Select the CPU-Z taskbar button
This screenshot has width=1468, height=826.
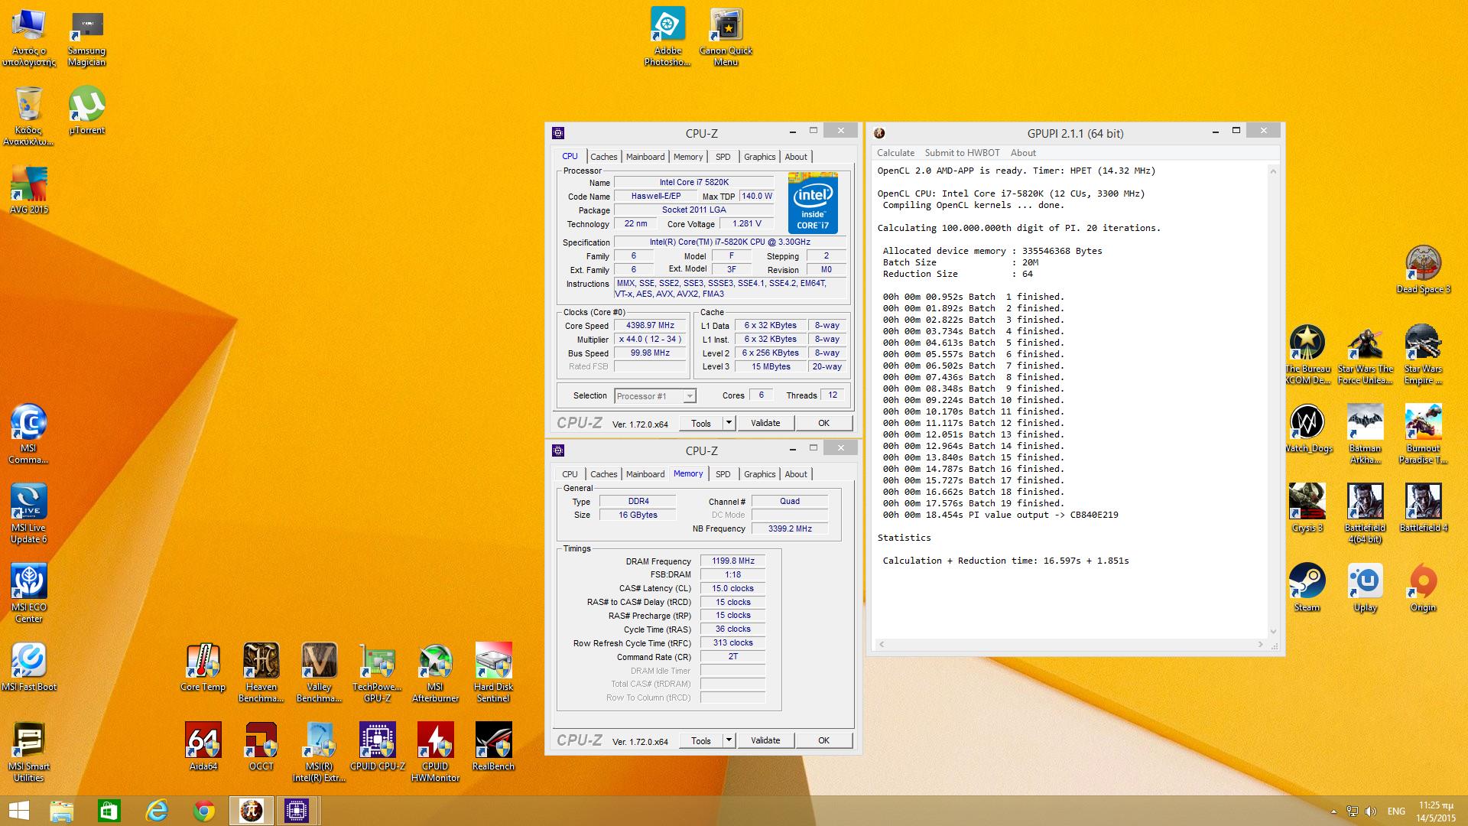click(x=297, y=811)
